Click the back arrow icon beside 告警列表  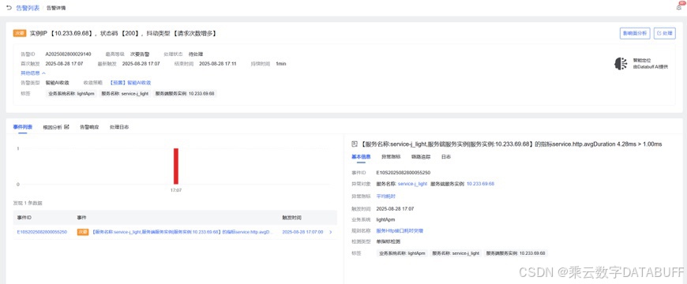9,8
